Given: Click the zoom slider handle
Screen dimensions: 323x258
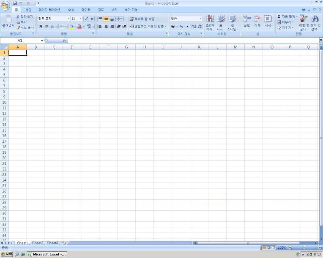Looking at the screenshot, I should pyautogui.click(x=305, y=247).
